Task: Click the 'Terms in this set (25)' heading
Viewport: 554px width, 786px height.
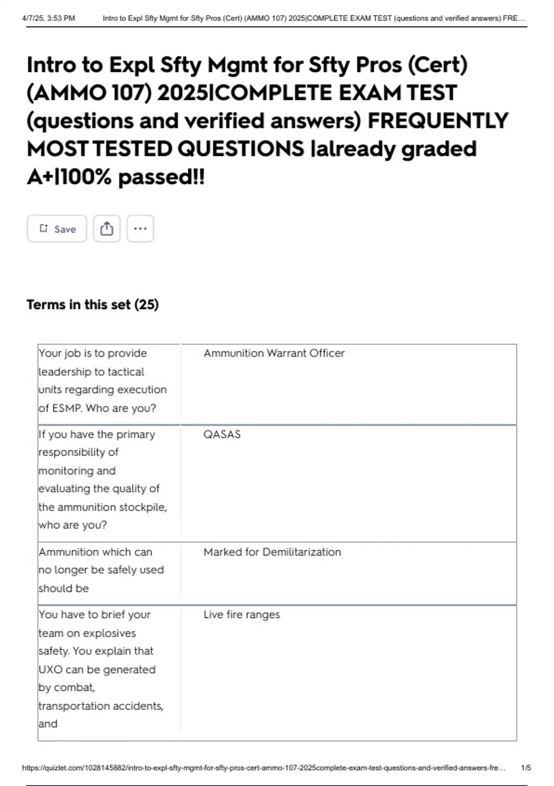Action: (92, 305)
